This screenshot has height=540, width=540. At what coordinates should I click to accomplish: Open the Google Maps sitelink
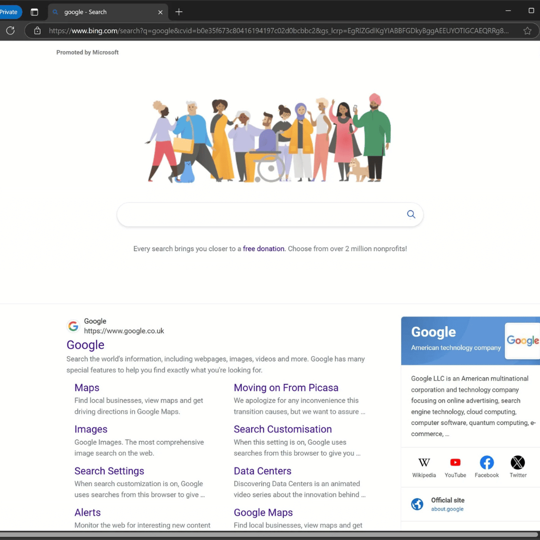pos(263,512)
